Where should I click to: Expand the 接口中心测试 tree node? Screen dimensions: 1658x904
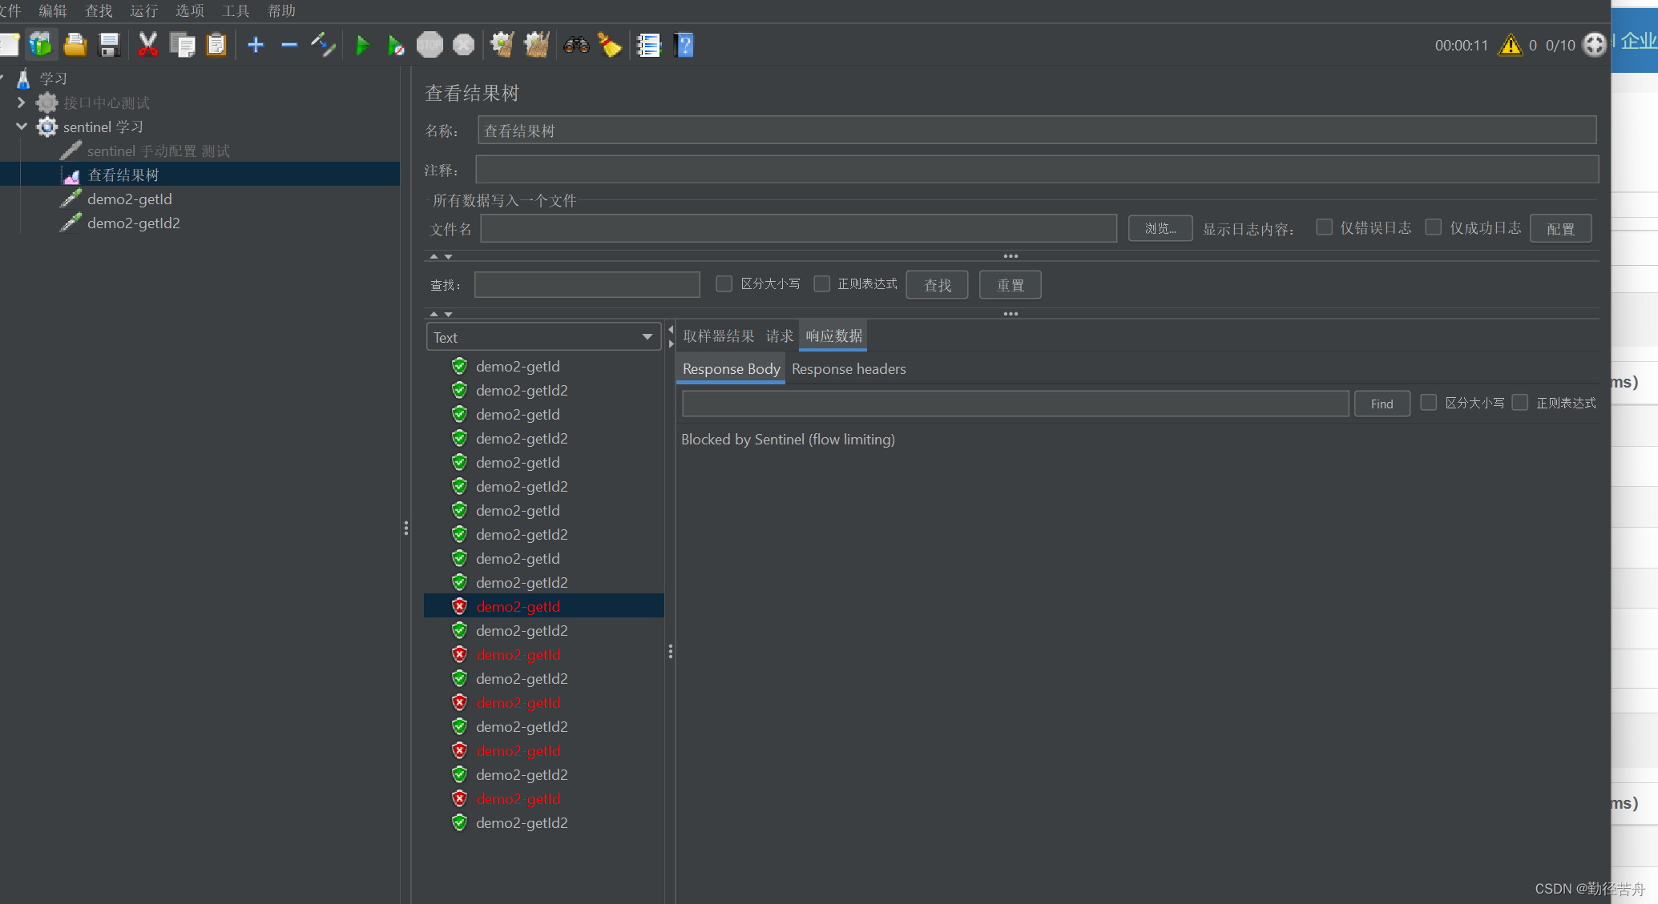coord(21,102)
